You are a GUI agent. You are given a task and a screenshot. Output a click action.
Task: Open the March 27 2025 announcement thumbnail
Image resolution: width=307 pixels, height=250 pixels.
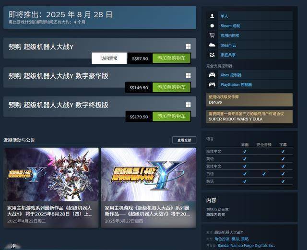[149, 174]
